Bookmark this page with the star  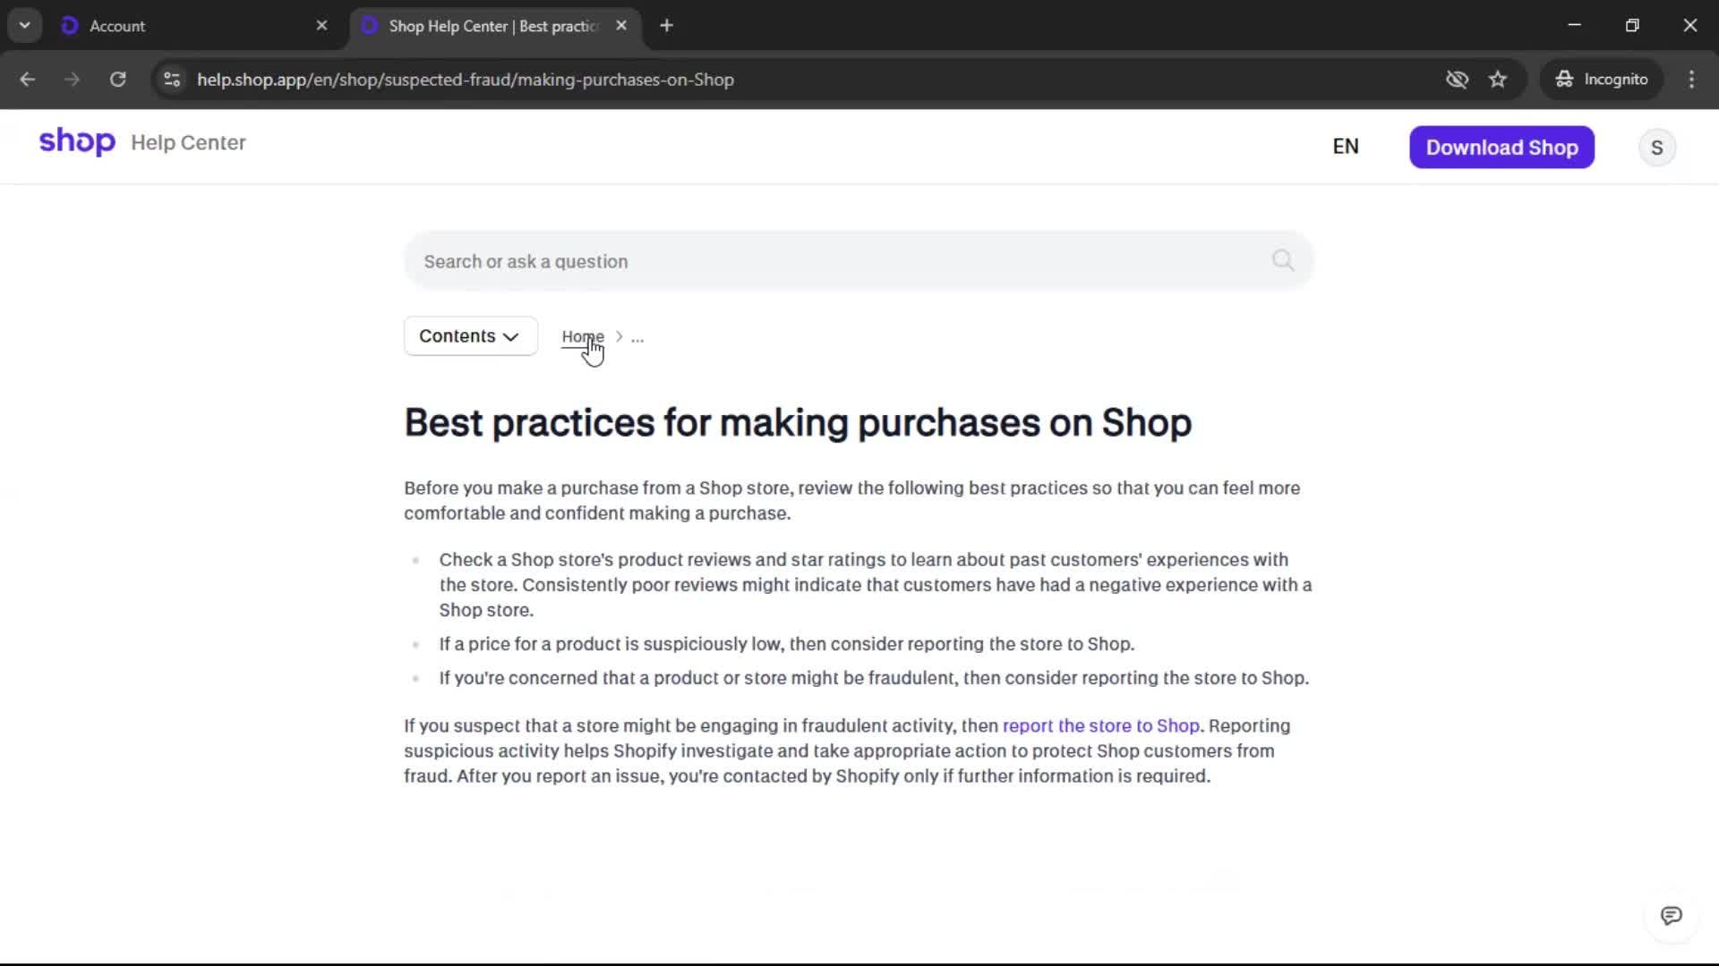pyautogui.click(x=1498, y=80)
